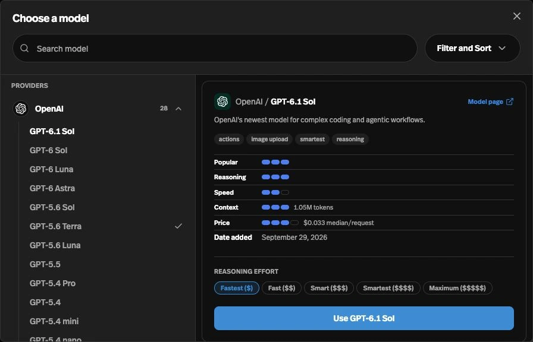533x342 pixels.
Task: Click the $0.033 median/request price text
Action: click(x=338, y=223)
